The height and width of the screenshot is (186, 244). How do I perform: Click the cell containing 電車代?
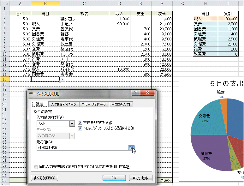coord(84,39)
